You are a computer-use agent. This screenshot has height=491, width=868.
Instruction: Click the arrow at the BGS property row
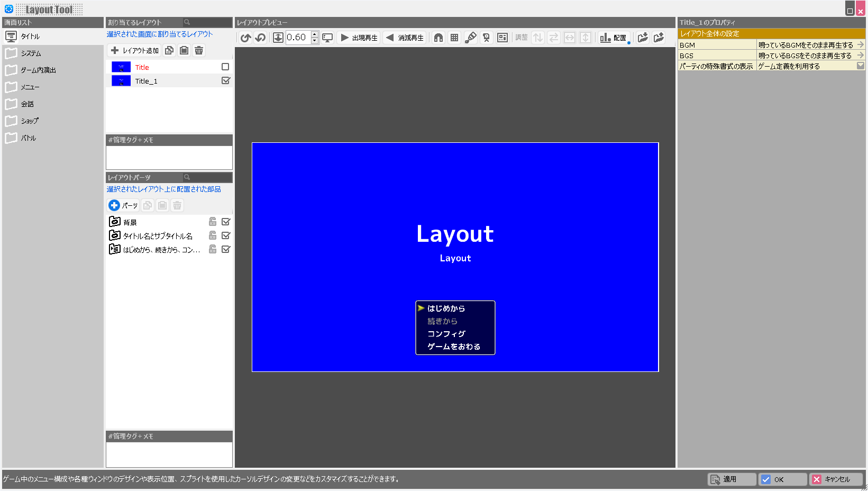861,56
